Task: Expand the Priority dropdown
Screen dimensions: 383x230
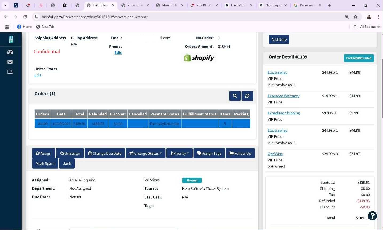Action: pyautogui.click(x=179, y=153)
